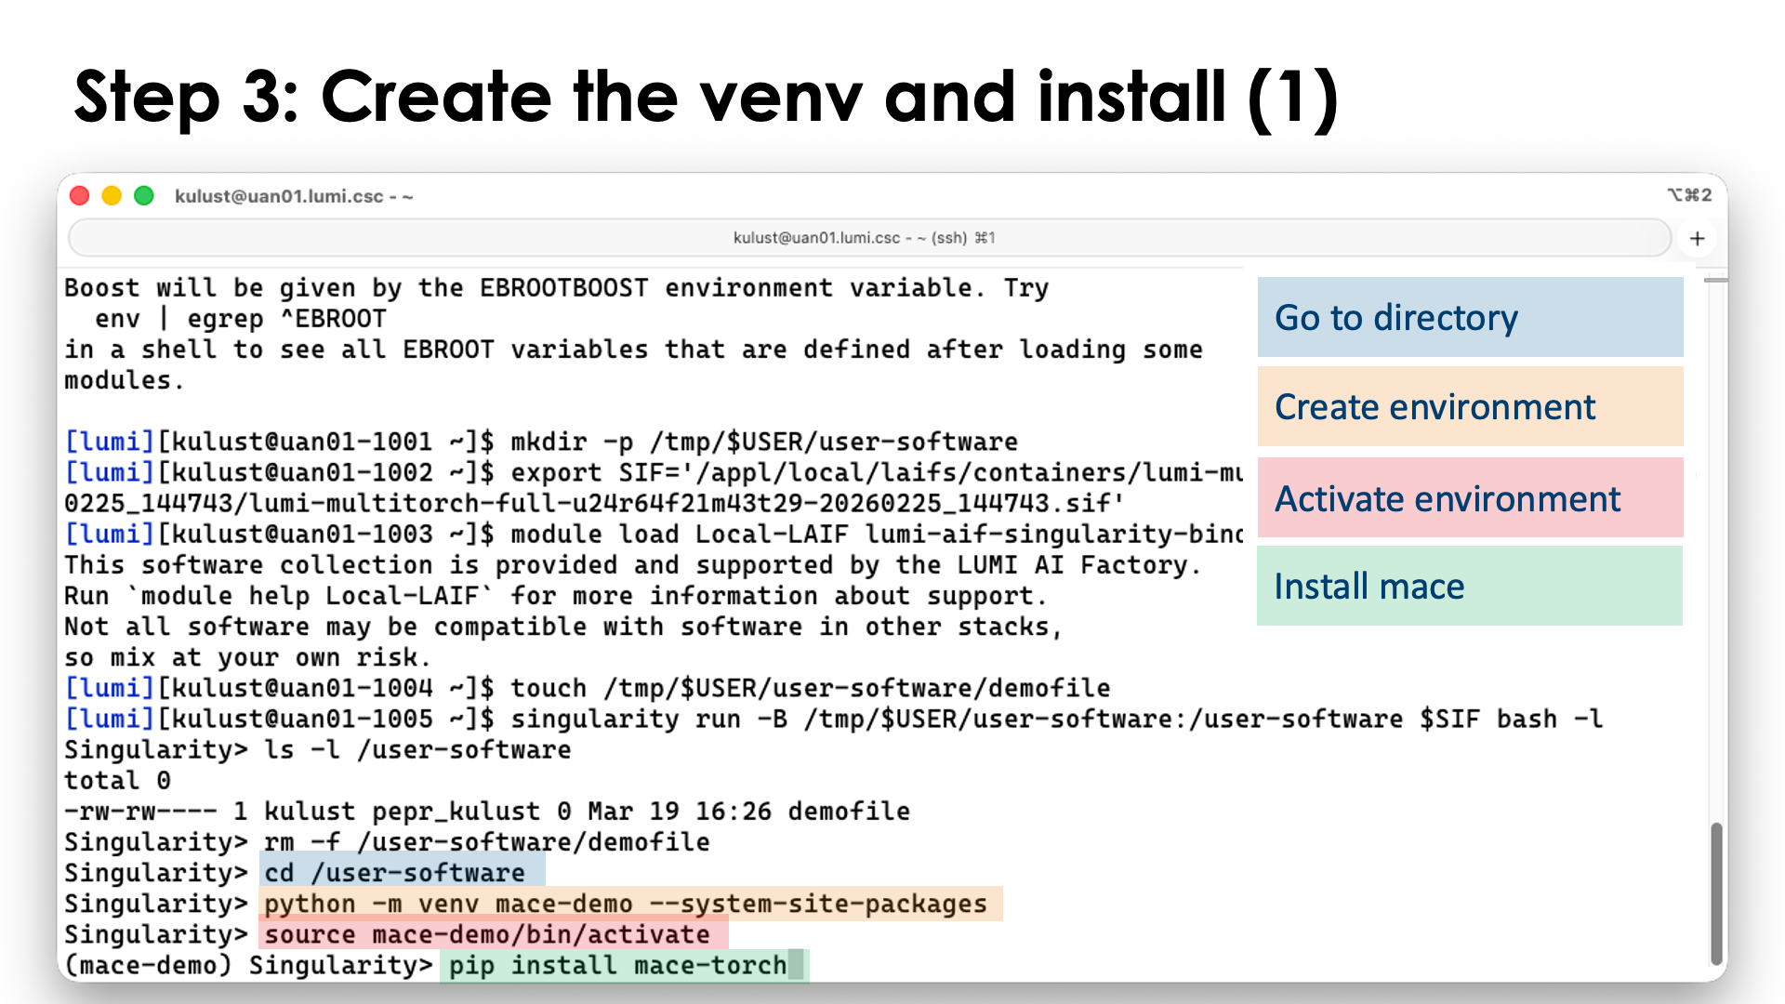
Task: Open a new terminal tab with the plus button
Action: 1698,238
